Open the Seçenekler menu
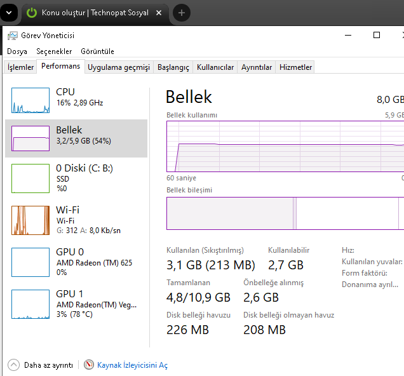Image resolution: width=404 pixels, height=376 pixels. (x=54, y=51)
